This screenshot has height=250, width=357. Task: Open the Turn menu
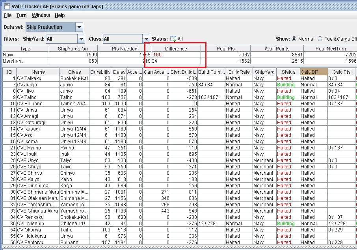click(21, 15)
